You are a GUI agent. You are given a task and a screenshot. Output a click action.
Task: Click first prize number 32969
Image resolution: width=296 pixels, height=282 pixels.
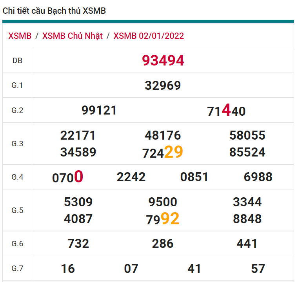pyautogui.click(x=163, y=86)
